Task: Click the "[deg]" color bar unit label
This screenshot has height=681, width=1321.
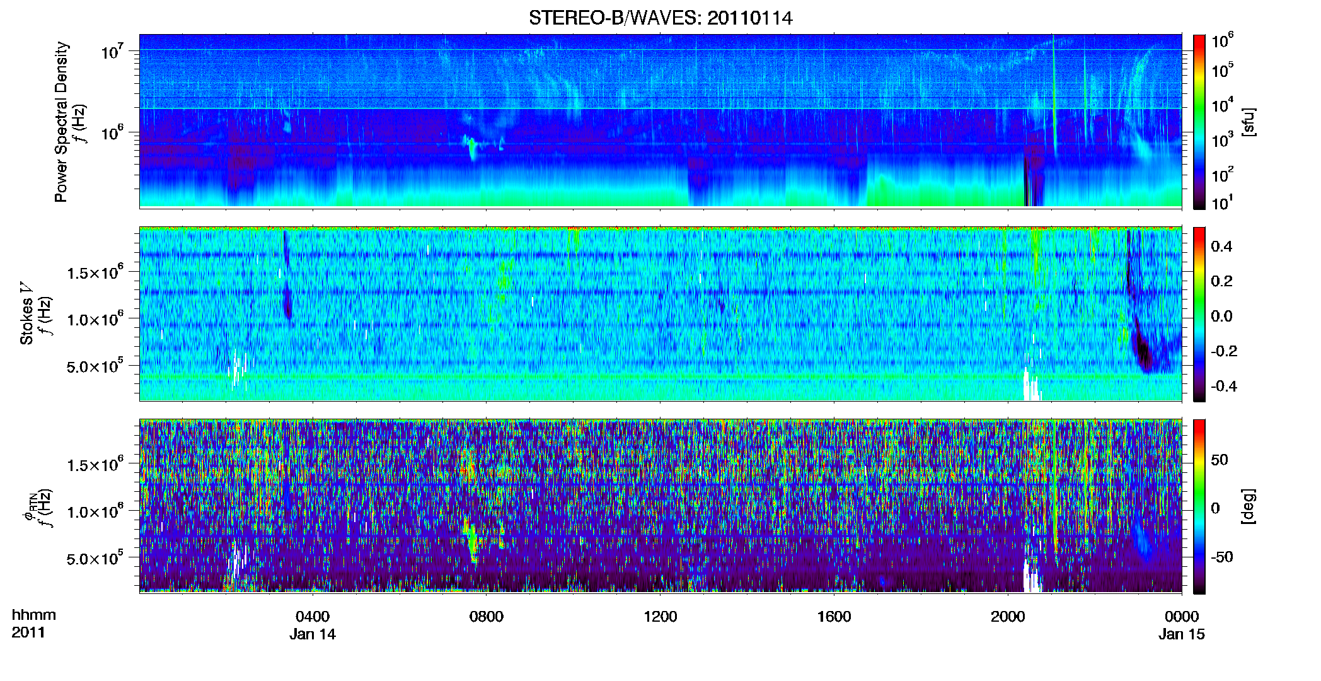Action: (x=1248, y=506)
